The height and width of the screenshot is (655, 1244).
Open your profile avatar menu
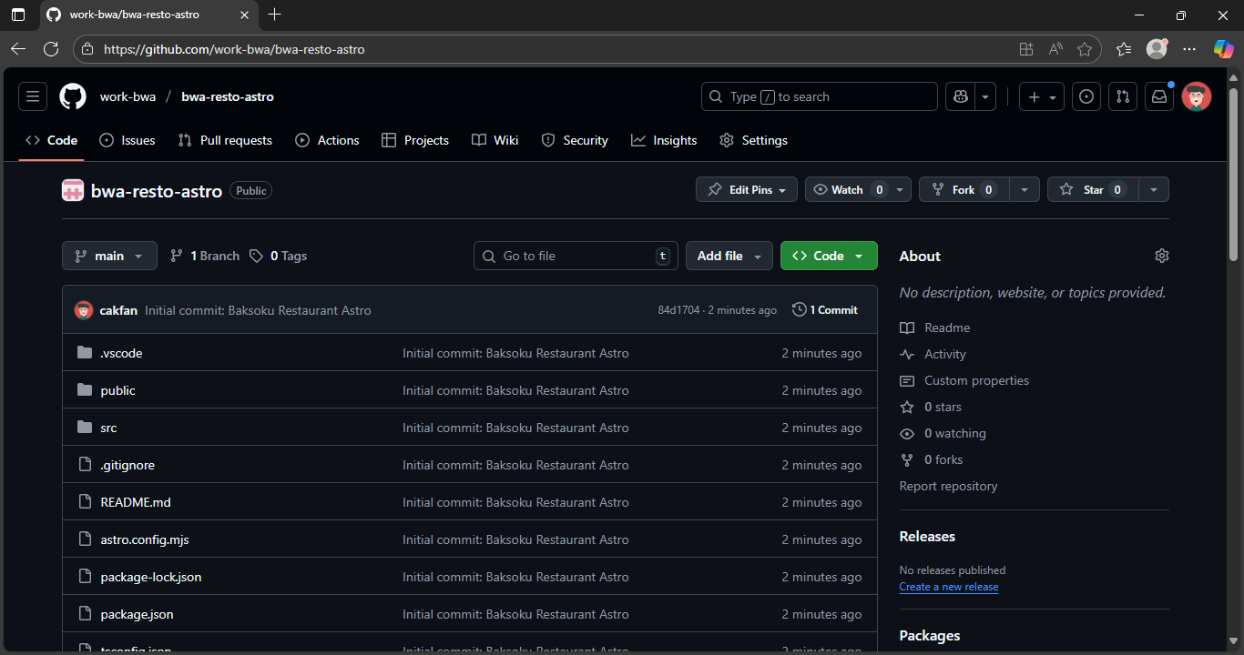[1196, 96]
